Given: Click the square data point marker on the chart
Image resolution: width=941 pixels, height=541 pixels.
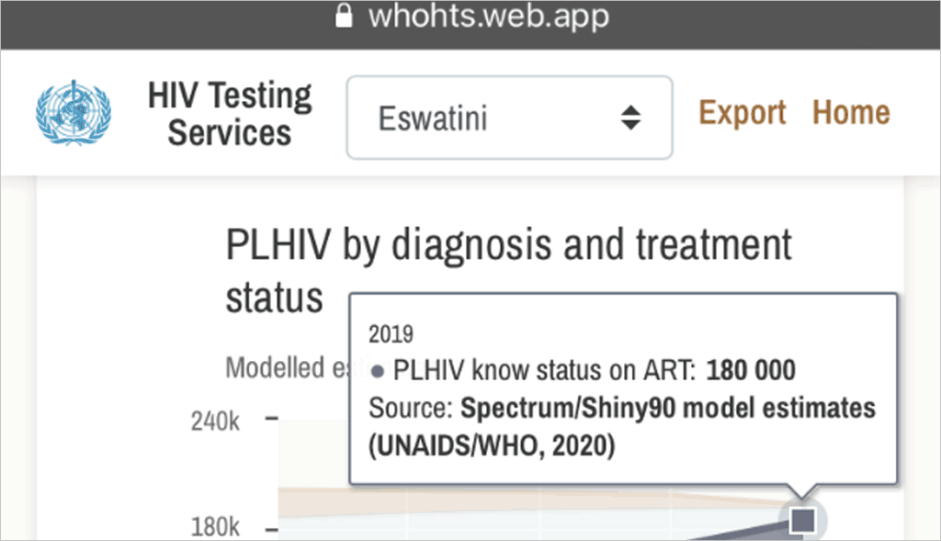Looking at the screenshot, I should point(801,520).
